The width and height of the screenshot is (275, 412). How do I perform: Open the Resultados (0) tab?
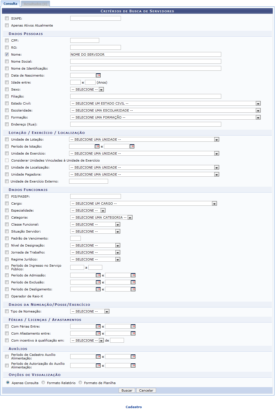35,4
